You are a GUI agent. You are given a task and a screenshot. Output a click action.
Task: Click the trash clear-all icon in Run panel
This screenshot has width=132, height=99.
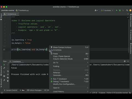tap(8, 81)
